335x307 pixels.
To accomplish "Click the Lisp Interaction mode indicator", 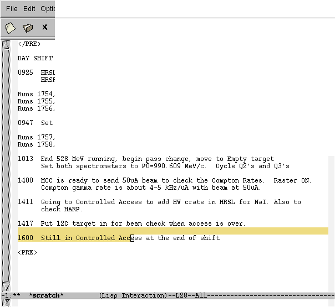I will 133,295.
